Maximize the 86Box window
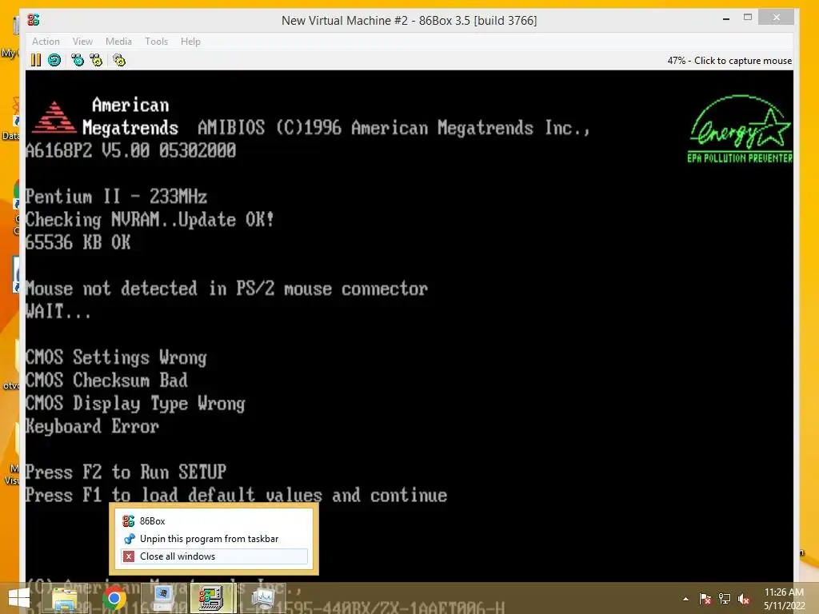This screenshot has height=614, width=819. 748,18
